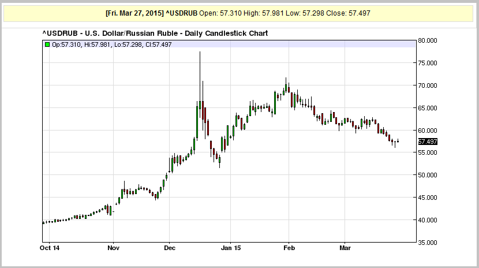Image resolution: width=479 pixels, height=268 pixels.
Task: Click the 'Oct 14' date axis label
Action: [x=50, y=248]
